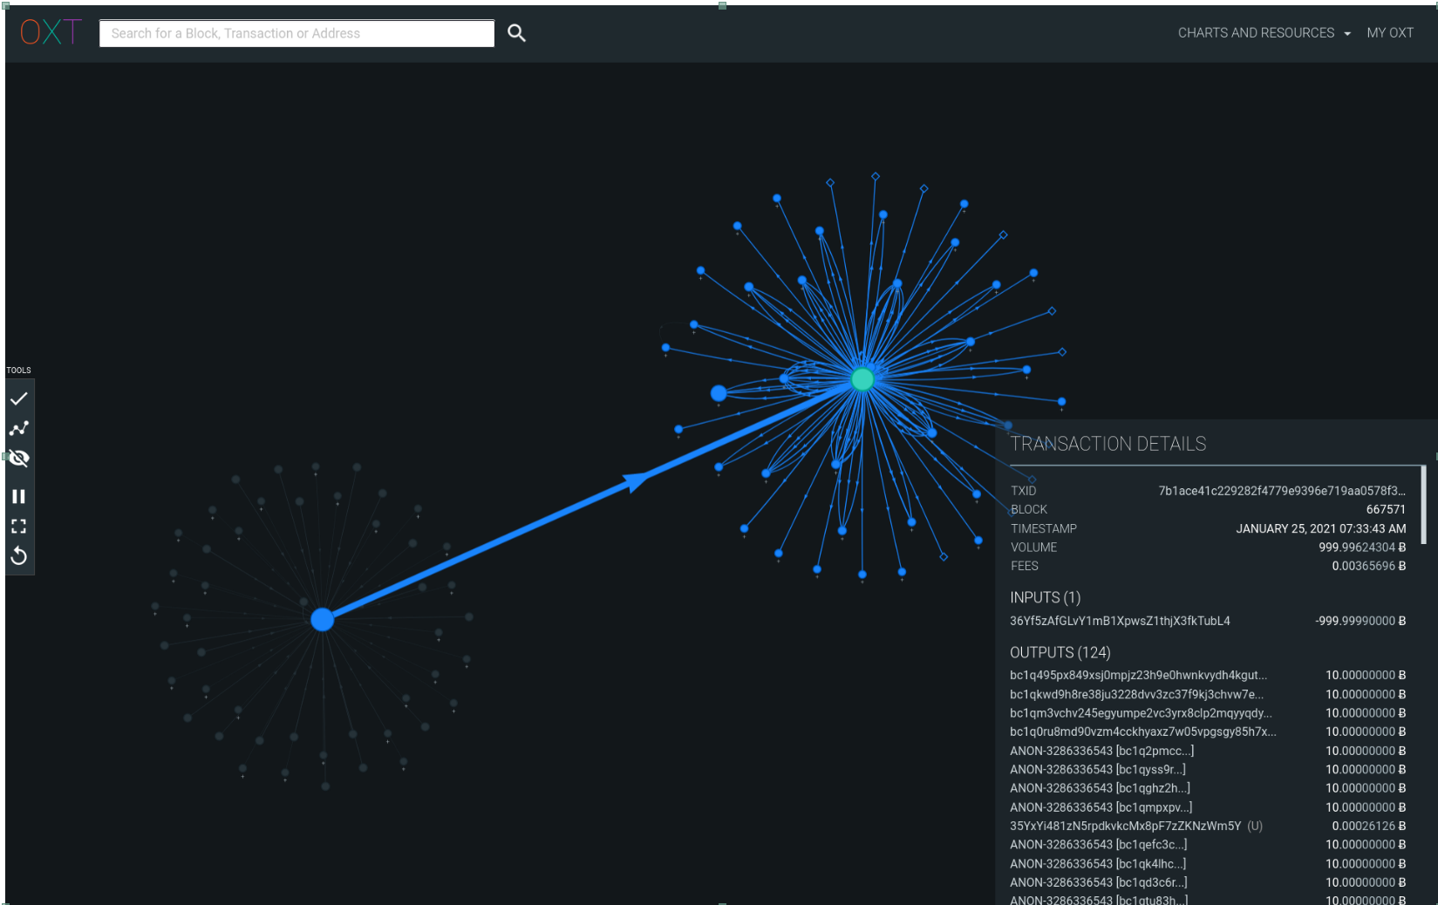The height and width of the screenshot is (905, 1438).
Task: Open block 667571 link
Action: coord(1385,509)
